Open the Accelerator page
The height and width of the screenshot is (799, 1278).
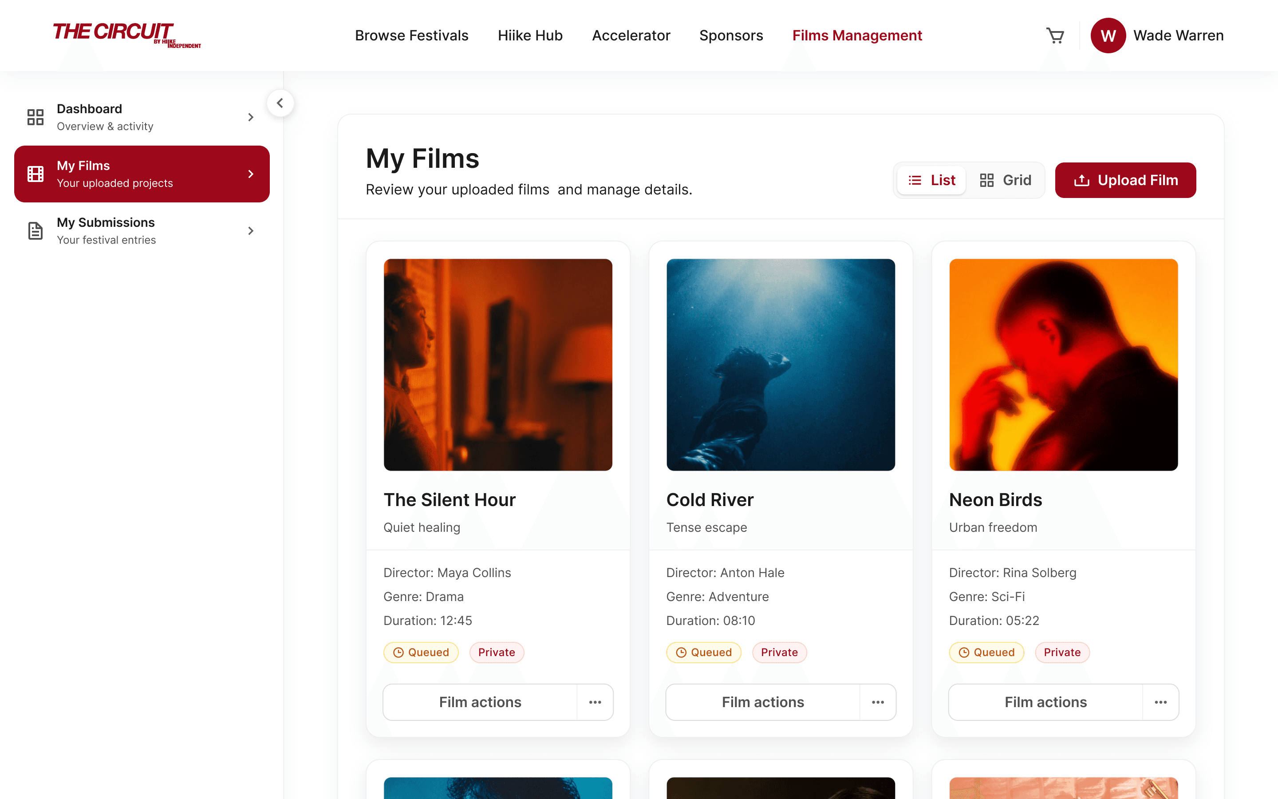click(631, 36)
